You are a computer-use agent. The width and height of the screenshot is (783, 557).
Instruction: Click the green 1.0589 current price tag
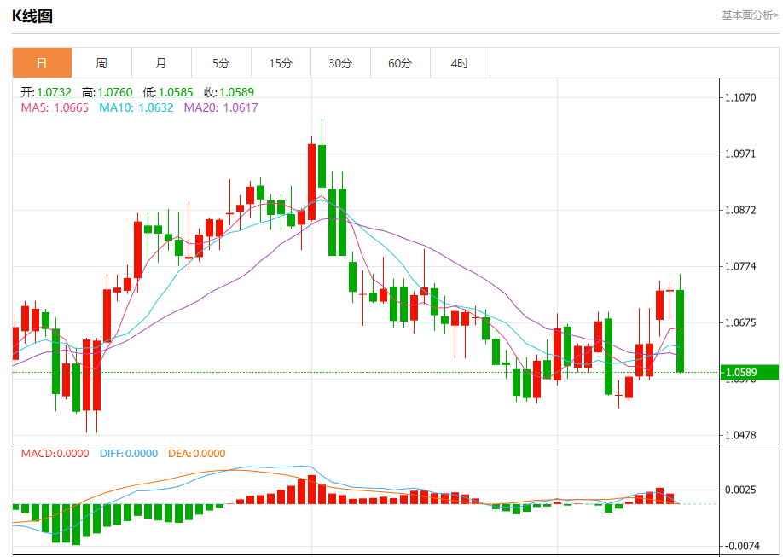[750, 372]
